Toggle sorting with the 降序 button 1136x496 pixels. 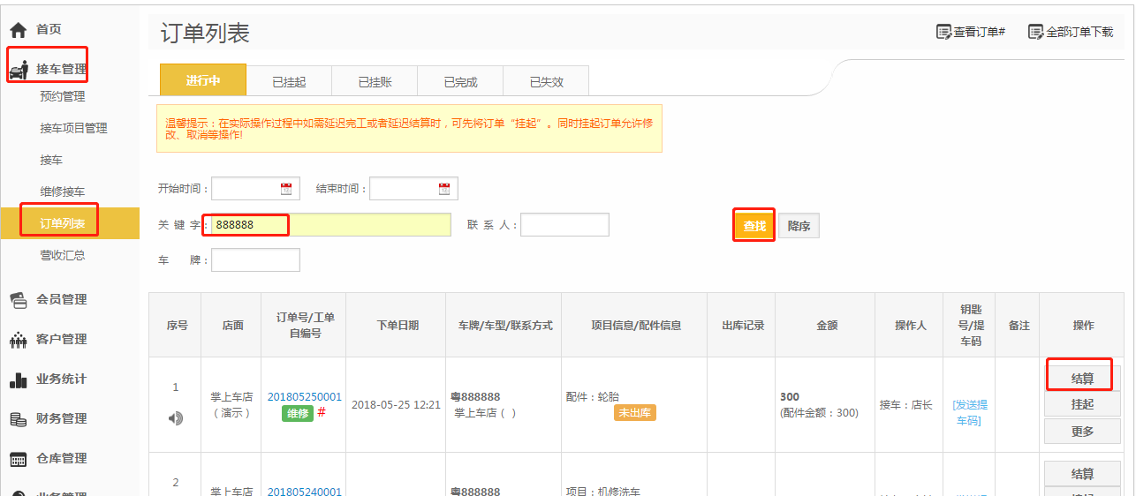pos(799,226)
